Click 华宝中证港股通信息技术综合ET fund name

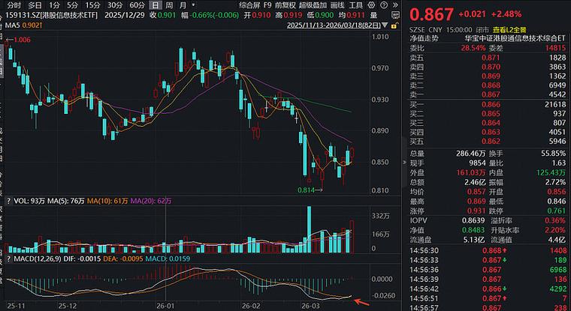(515, 38)
